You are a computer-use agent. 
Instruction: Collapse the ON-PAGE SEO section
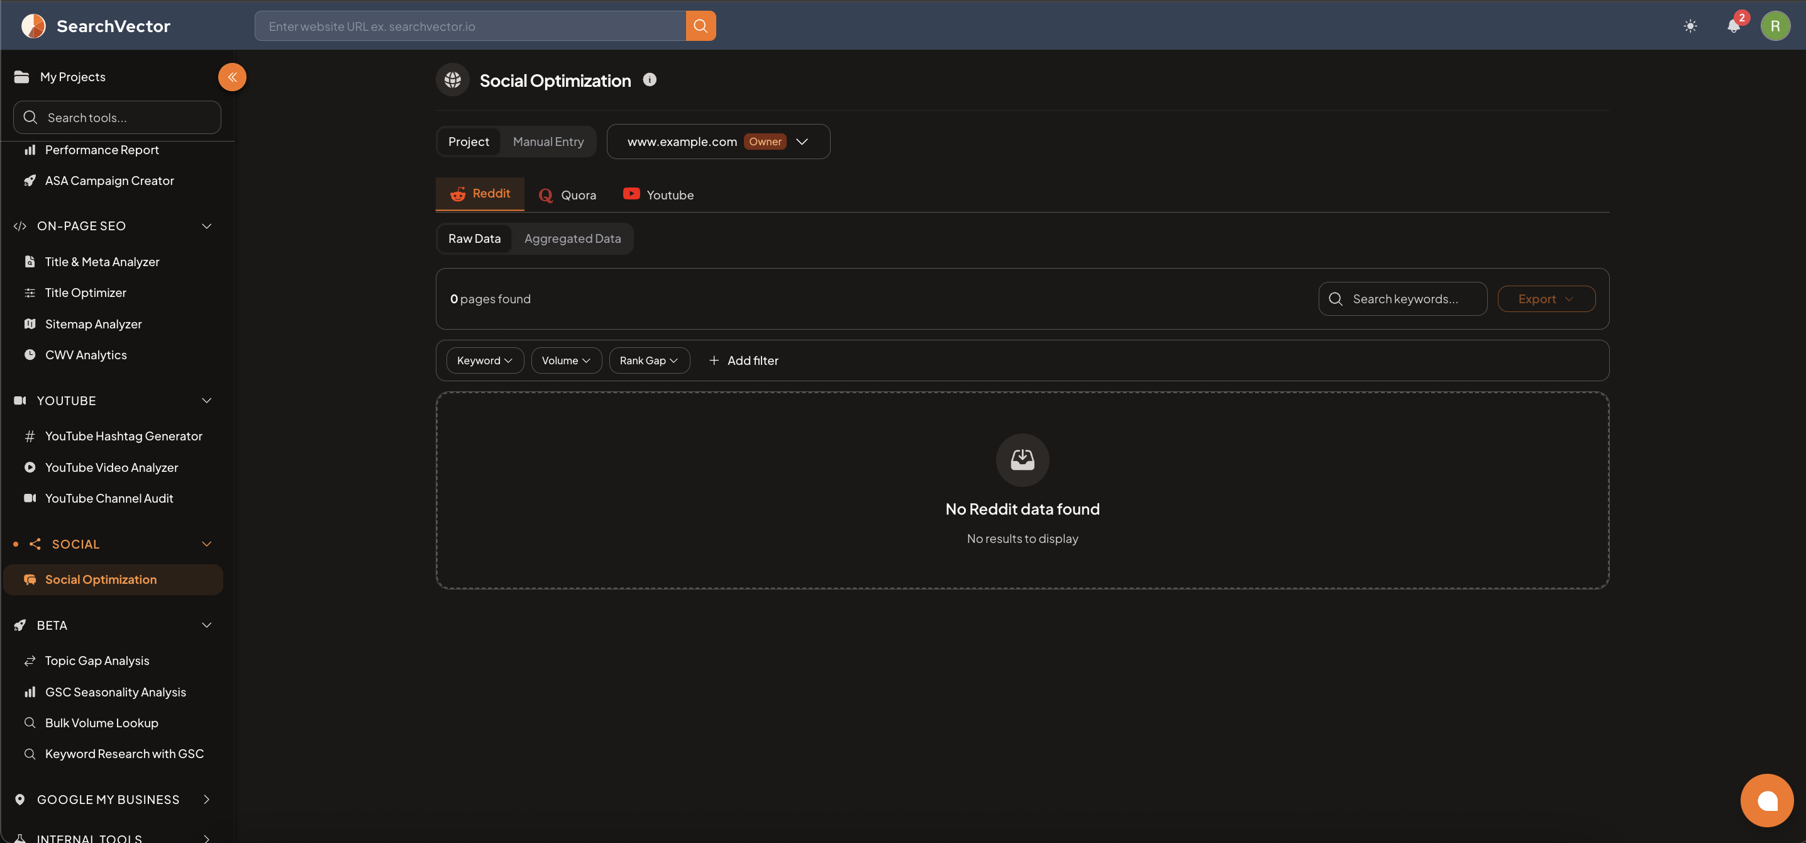coord(206,226)
